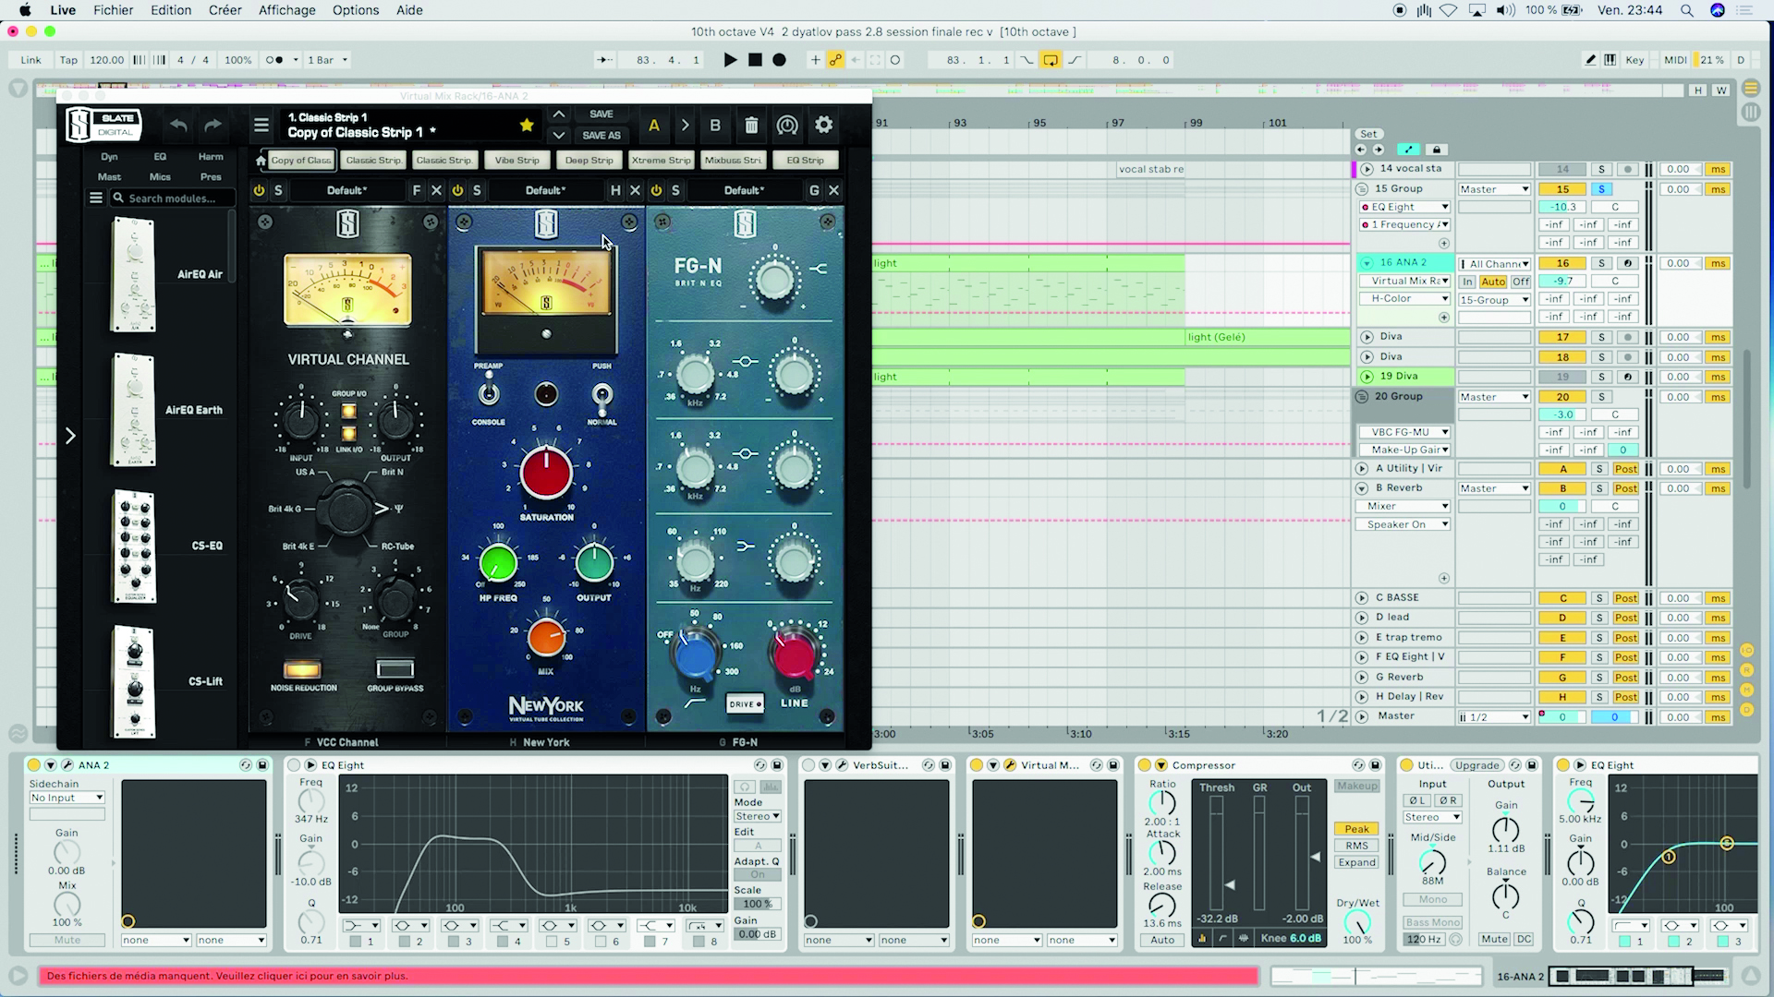
Task: Open Sidechain No Input dropdown in ANA 2
Action: (67, 798)
